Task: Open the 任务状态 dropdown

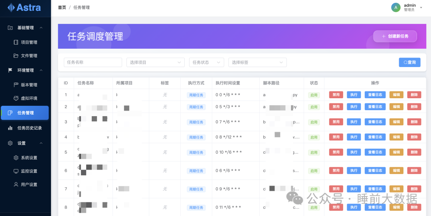Action: 207,62
